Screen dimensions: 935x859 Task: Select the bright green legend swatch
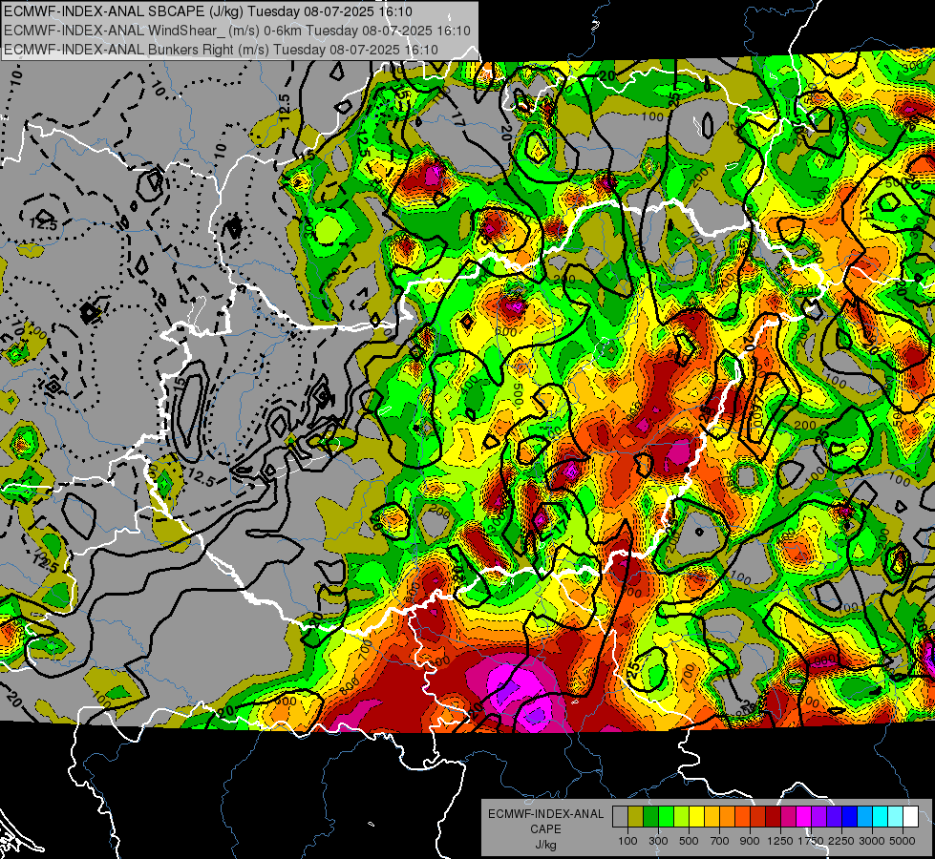point(666,817)
